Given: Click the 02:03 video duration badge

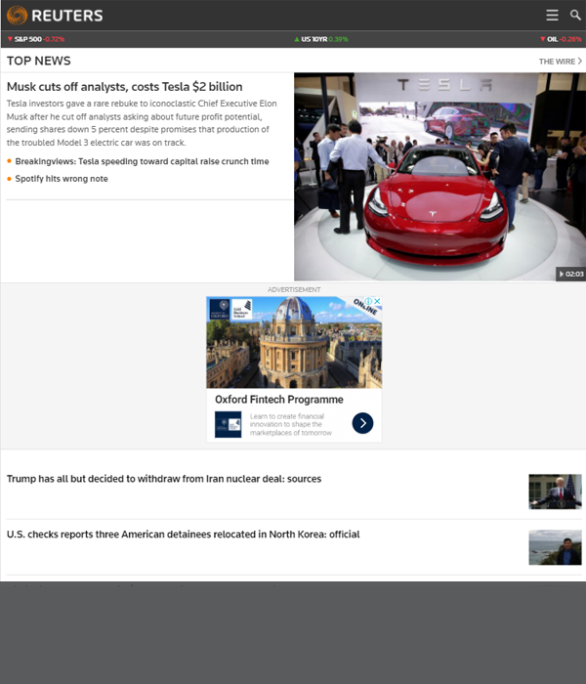Looking at the screenshot, I should pos(570,274).
